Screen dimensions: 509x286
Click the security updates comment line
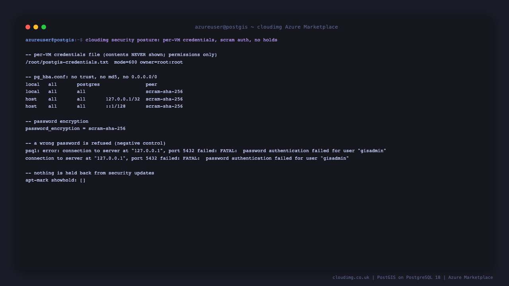point(90,173)
